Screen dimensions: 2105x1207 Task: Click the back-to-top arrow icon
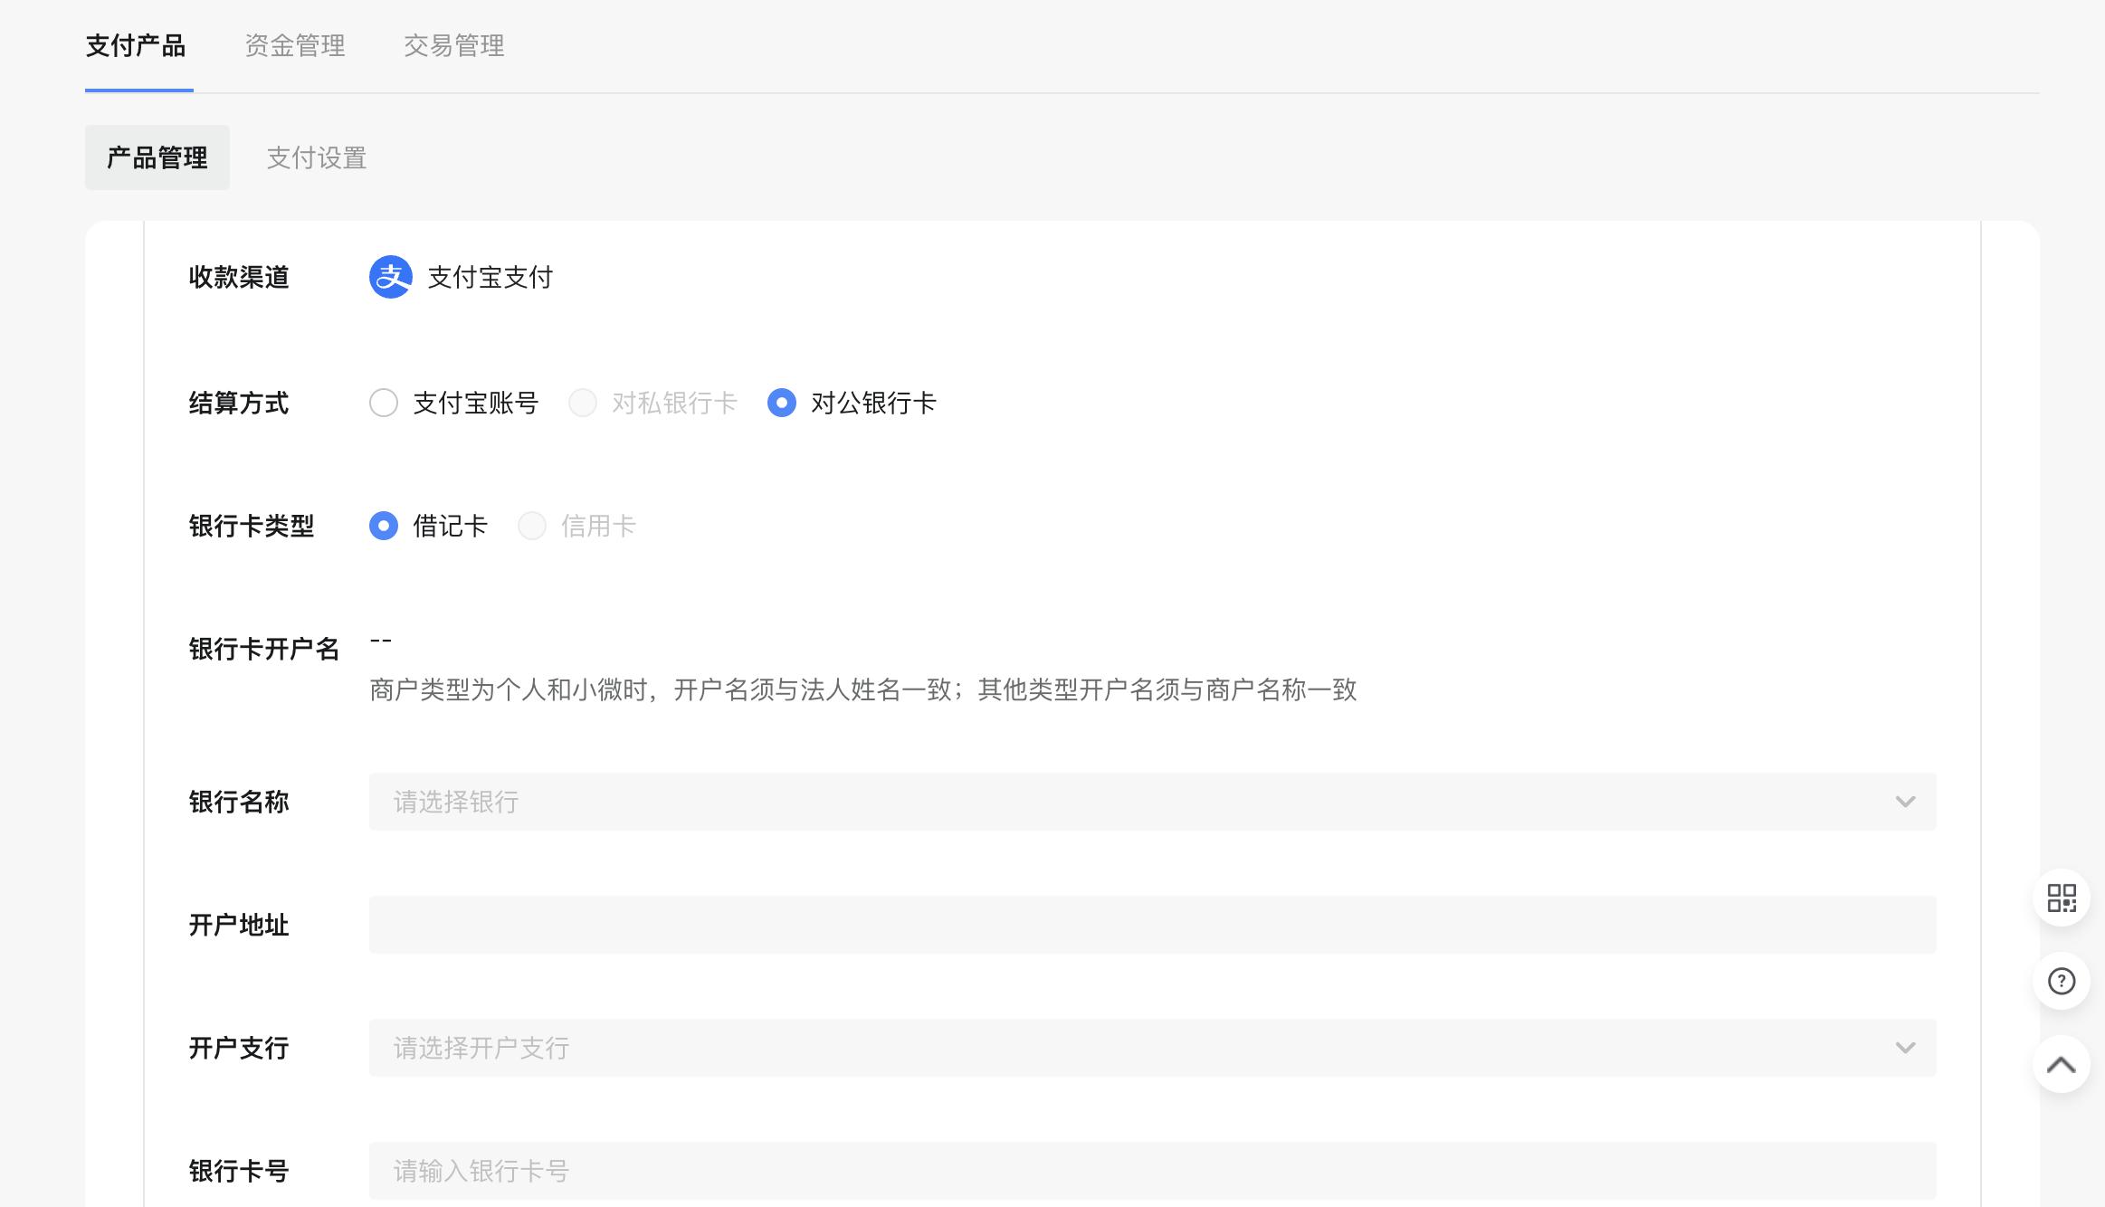pyautogui.click(x=2062, y=1064)
